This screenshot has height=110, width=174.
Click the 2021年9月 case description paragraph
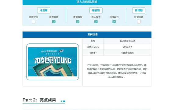tap(117, 71)
